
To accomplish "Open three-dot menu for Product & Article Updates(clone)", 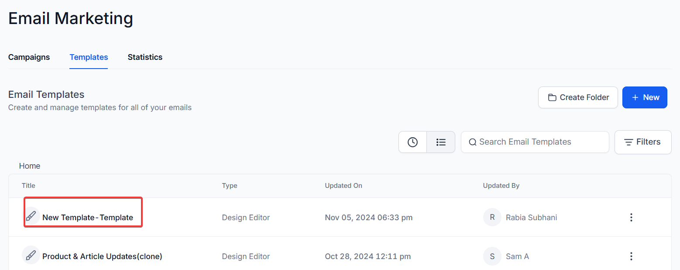I will click(x=631, y=256).
